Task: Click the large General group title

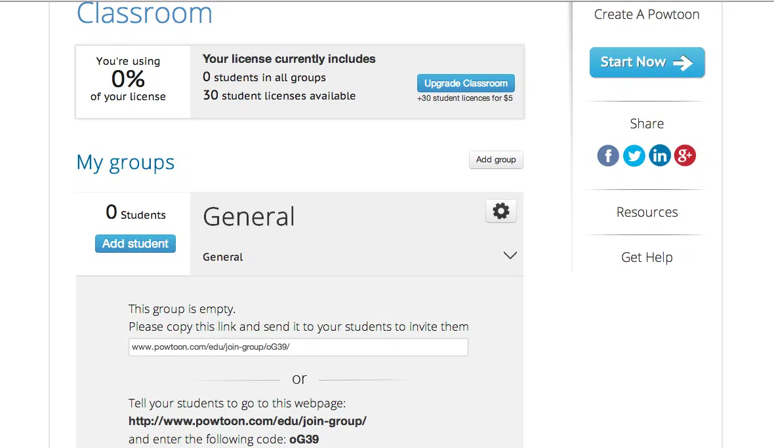Action: 249,217
